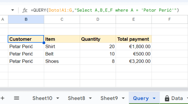Select the quantity 10 cell
This screenshot has height=104, width=188.
98,54
